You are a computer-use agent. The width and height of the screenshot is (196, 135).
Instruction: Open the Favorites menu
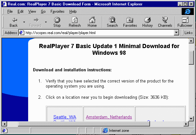coord(57,11)
